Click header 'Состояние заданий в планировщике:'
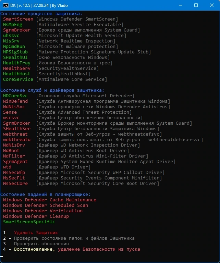The height and width of the screenshot is (263, 220). [x=45, y=195]
